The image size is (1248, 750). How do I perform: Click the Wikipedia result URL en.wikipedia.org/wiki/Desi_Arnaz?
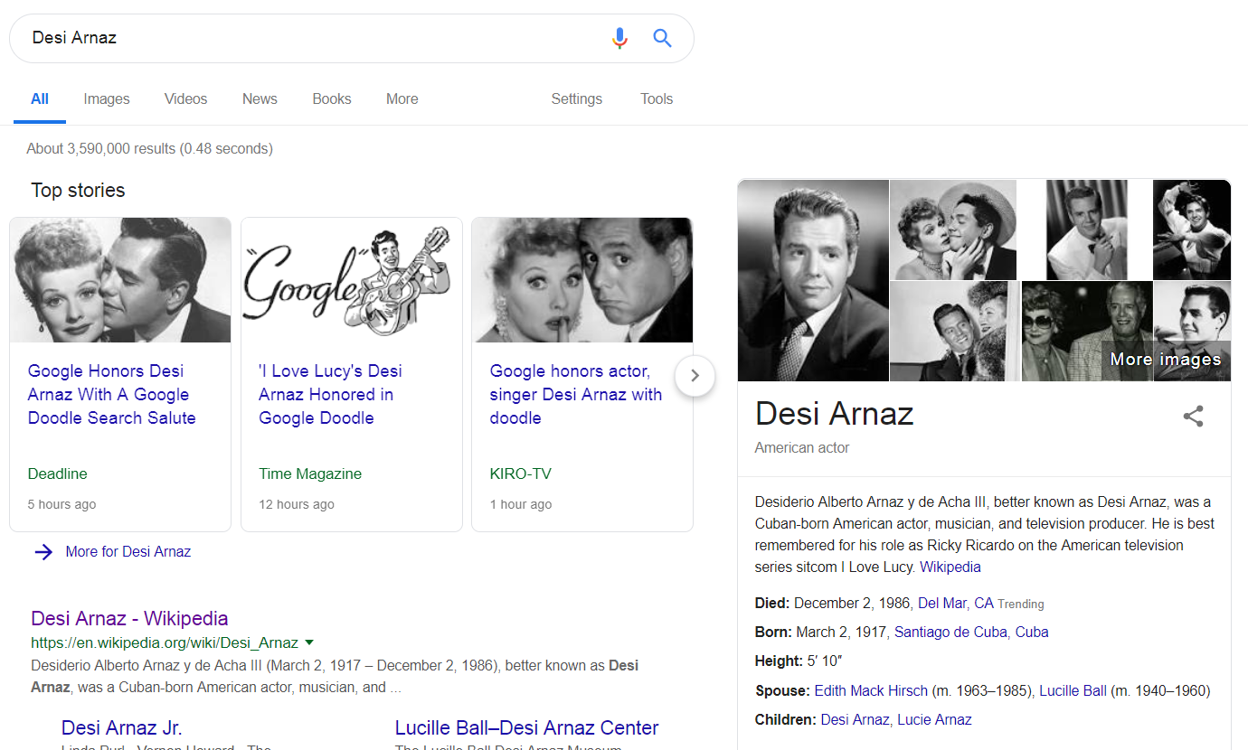[165, 643]
